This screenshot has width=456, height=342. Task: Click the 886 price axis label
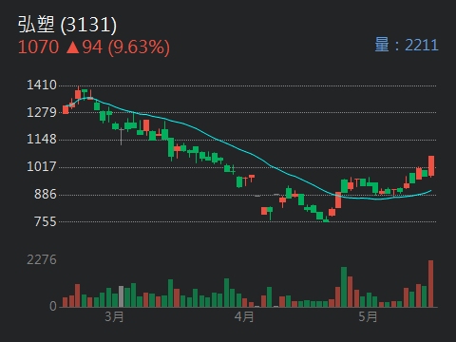pyautogui.click(x=46, y=194)
